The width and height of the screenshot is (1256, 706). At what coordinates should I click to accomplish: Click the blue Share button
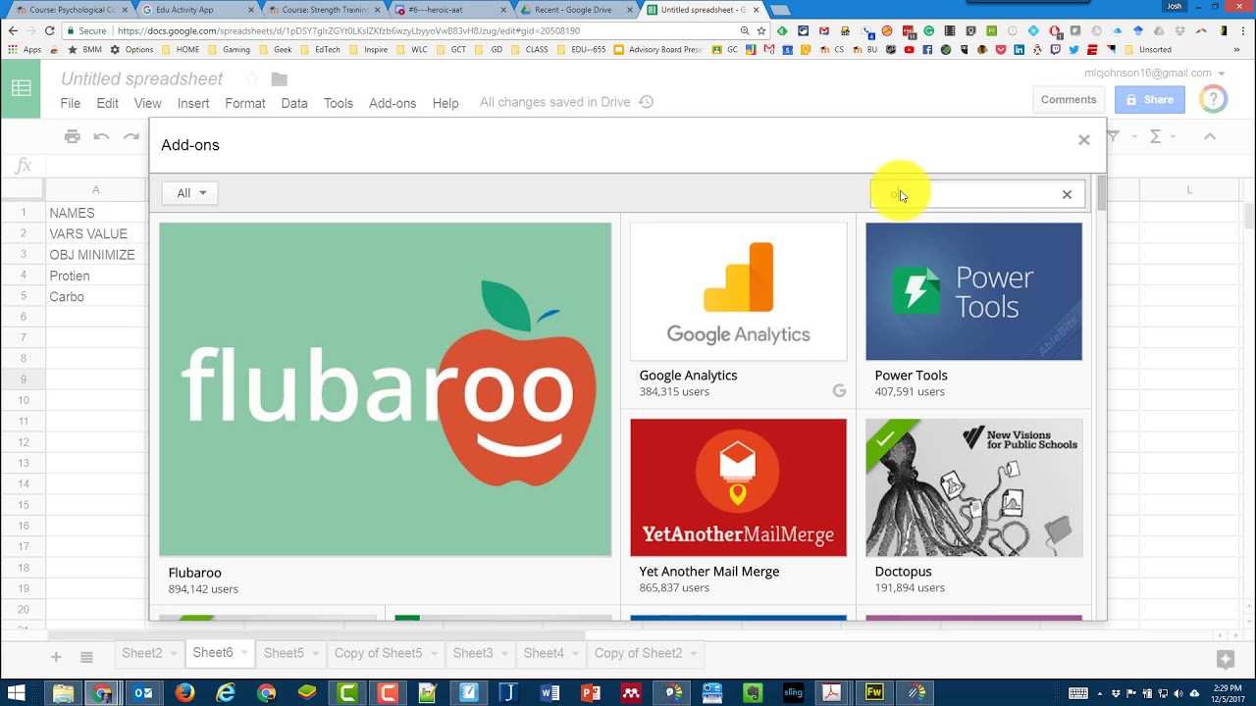point(1149,99)
